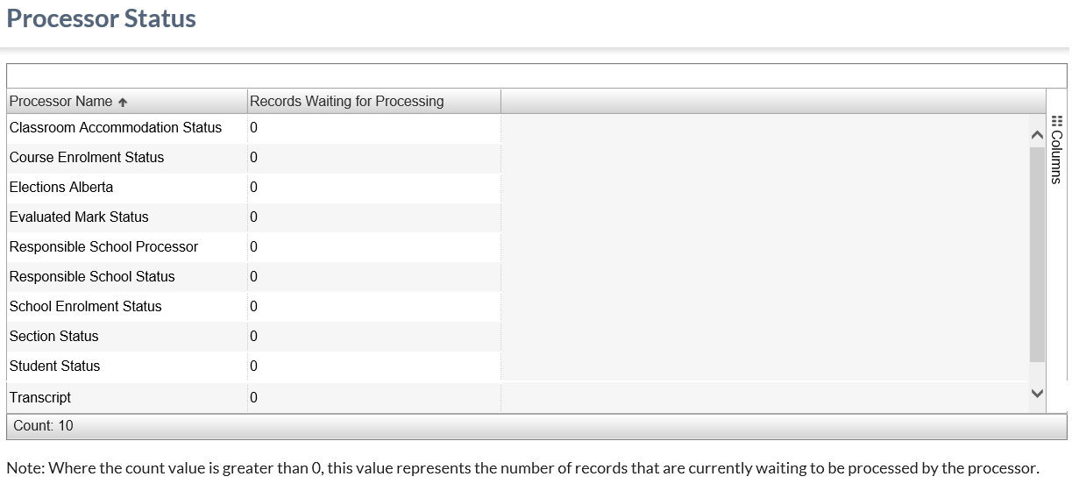Select the Course Enrolment Status row

click(x=87, y=158)
